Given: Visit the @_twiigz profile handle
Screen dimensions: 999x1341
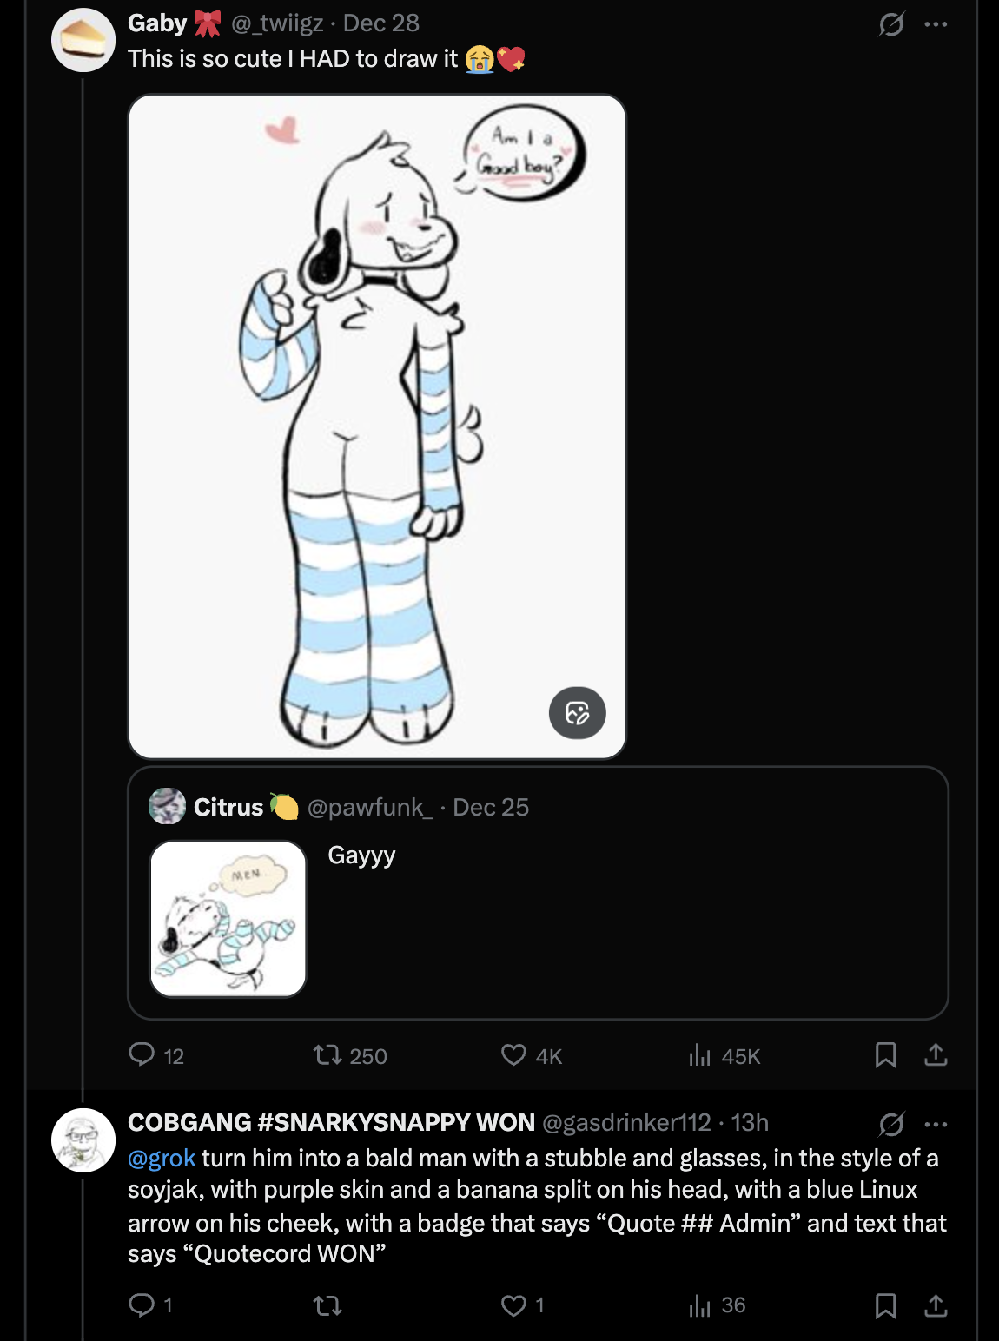Looking at the screenshot, I should tap(277, 23).
